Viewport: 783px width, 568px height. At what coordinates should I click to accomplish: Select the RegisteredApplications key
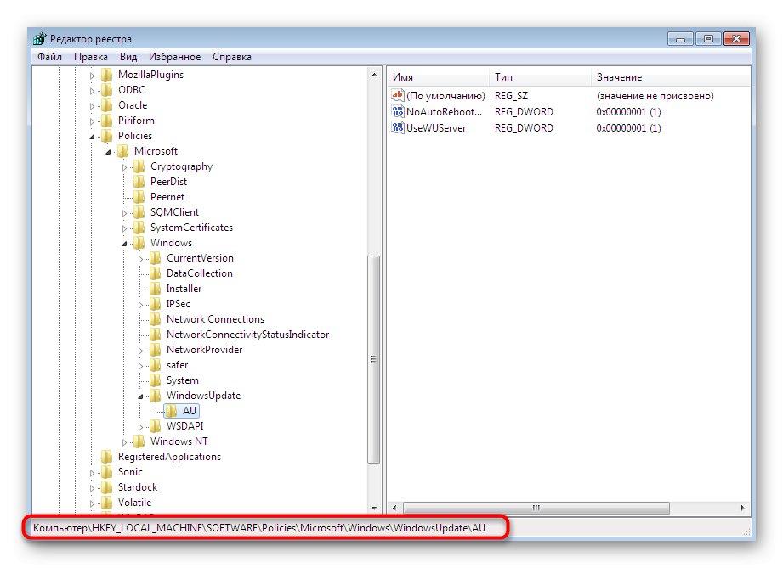(169, 457)
